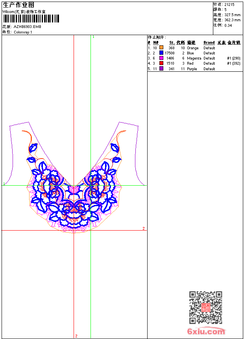Click the 'Blue' color name
Viewport: 244px width, 339px height.
point(190,53)
